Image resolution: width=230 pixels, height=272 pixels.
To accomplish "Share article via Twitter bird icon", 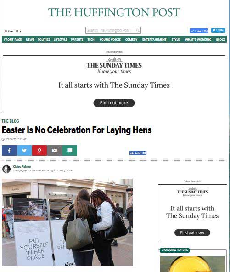I will pos(24,150).
